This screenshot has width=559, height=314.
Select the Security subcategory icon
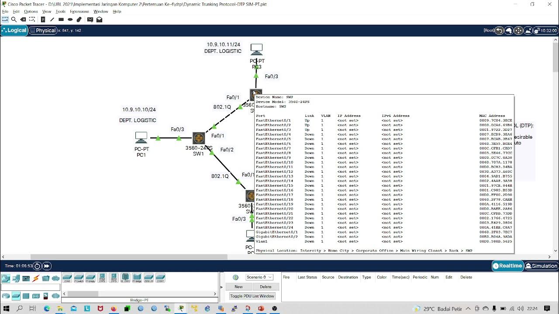[46, 296]
